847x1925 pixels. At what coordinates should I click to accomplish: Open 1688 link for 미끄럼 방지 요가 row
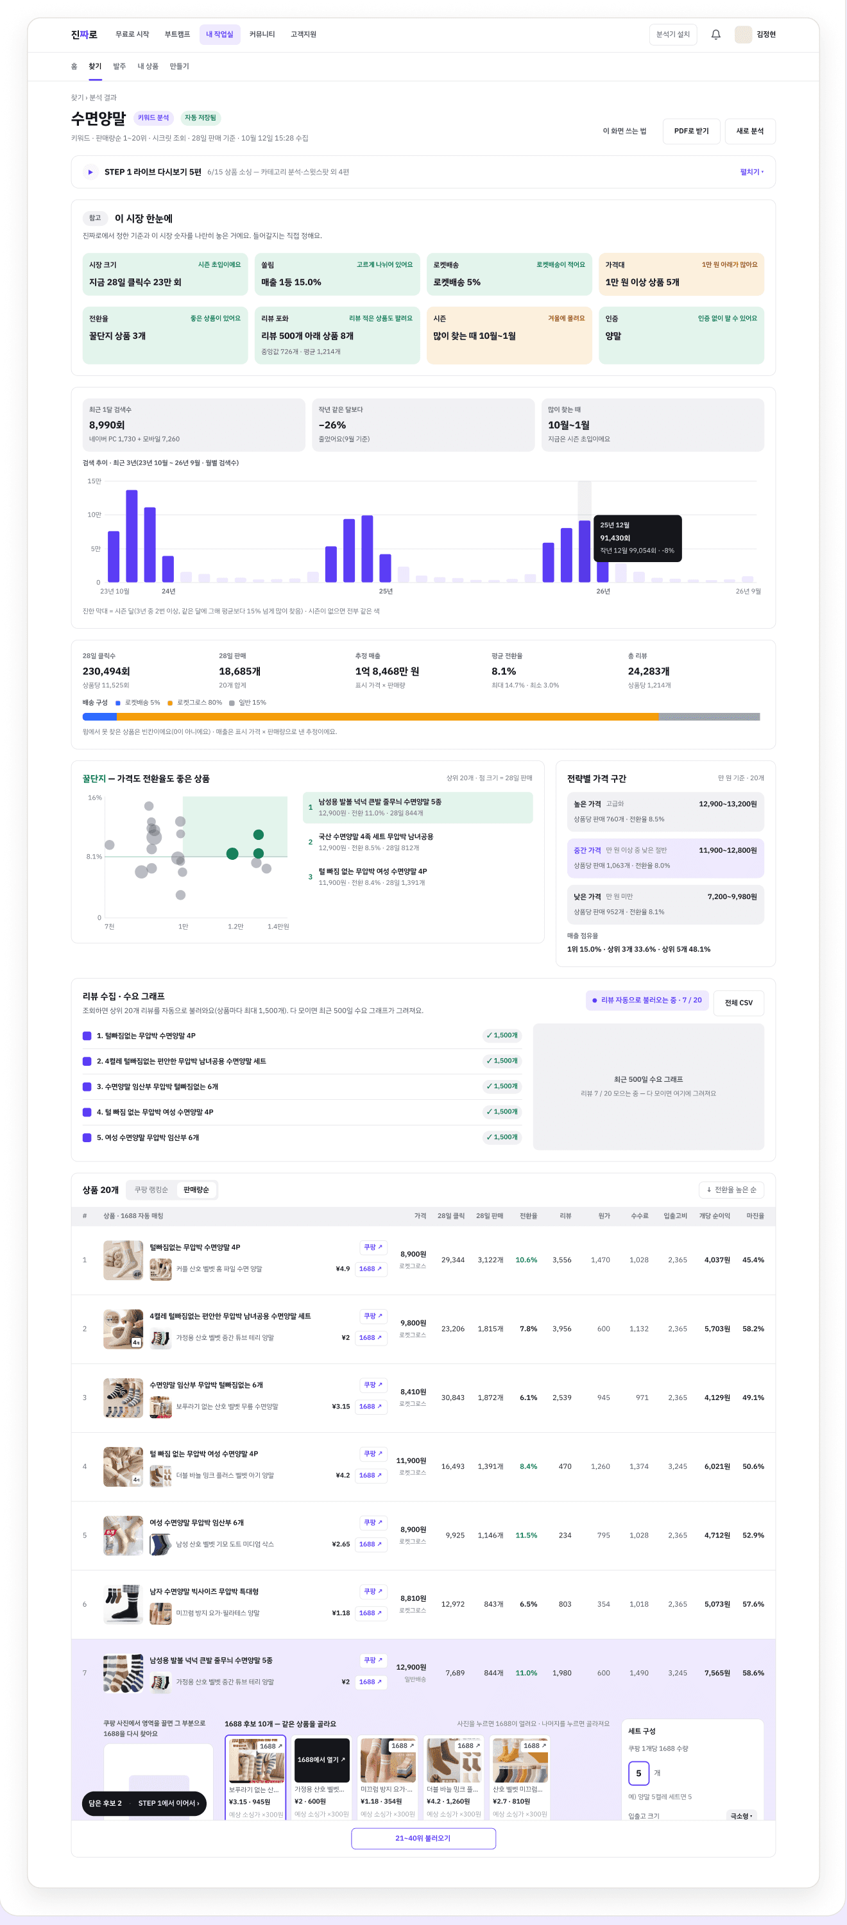coord(370,1613)
